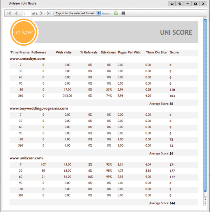210x212 pixels.
Task: Print the Uni Score report
Action: (x=123, y=13)
